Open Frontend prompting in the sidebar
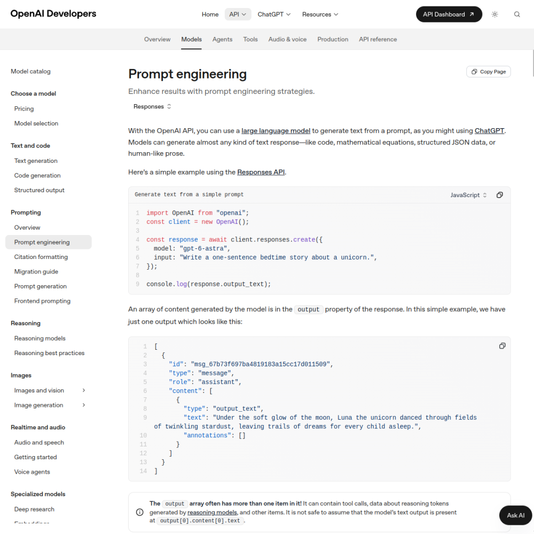 click(x=42, y=301)
